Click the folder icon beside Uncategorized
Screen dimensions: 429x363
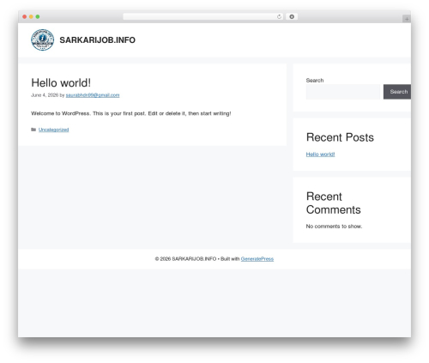(33, 130)
